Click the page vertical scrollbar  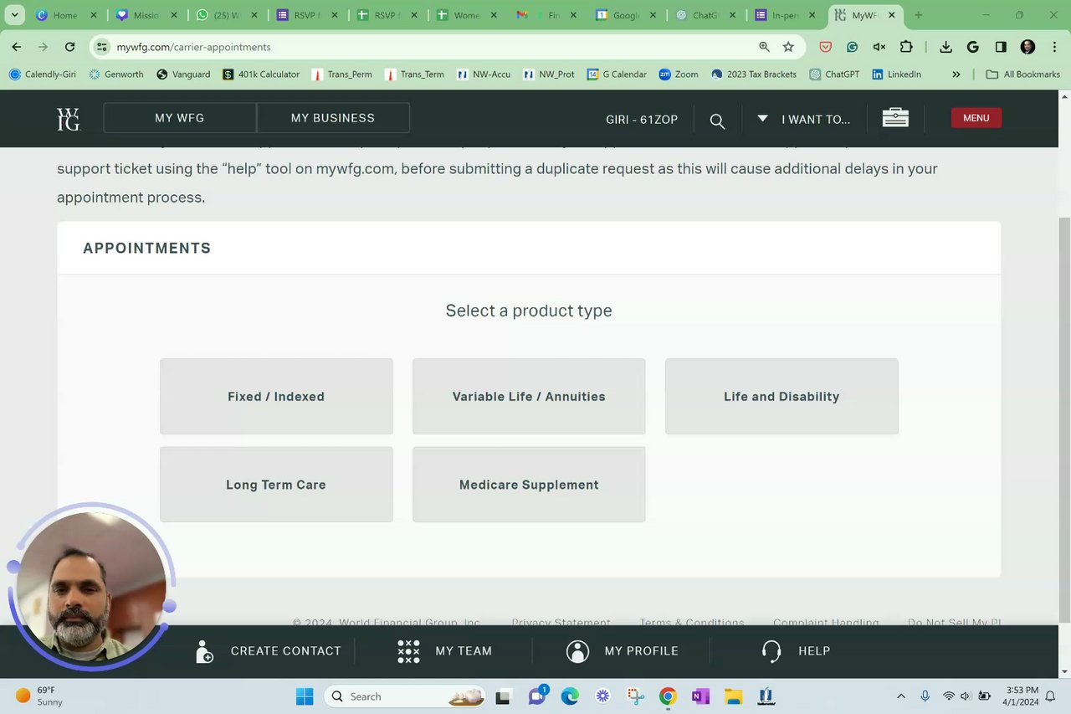[x=1064, y=419]
